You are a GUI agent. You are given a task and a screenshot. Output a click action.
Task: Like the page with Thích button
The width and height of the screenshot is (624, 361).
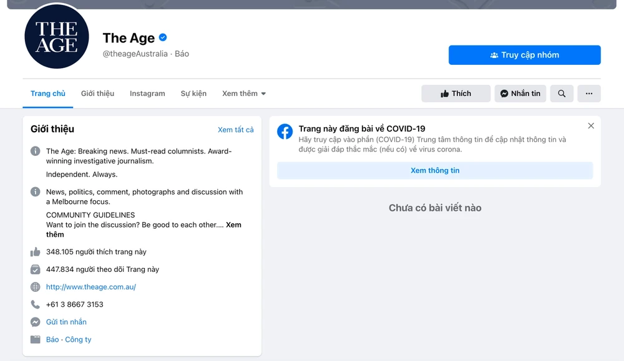click(x=456, y=94)
